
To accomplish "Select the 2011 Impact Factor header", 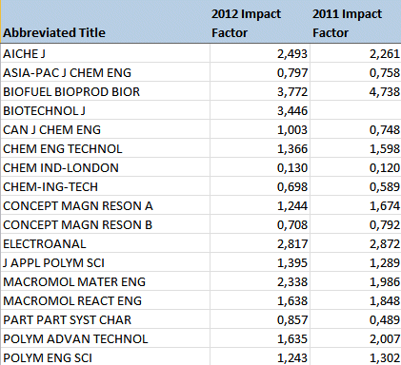I will pos(355,22).
